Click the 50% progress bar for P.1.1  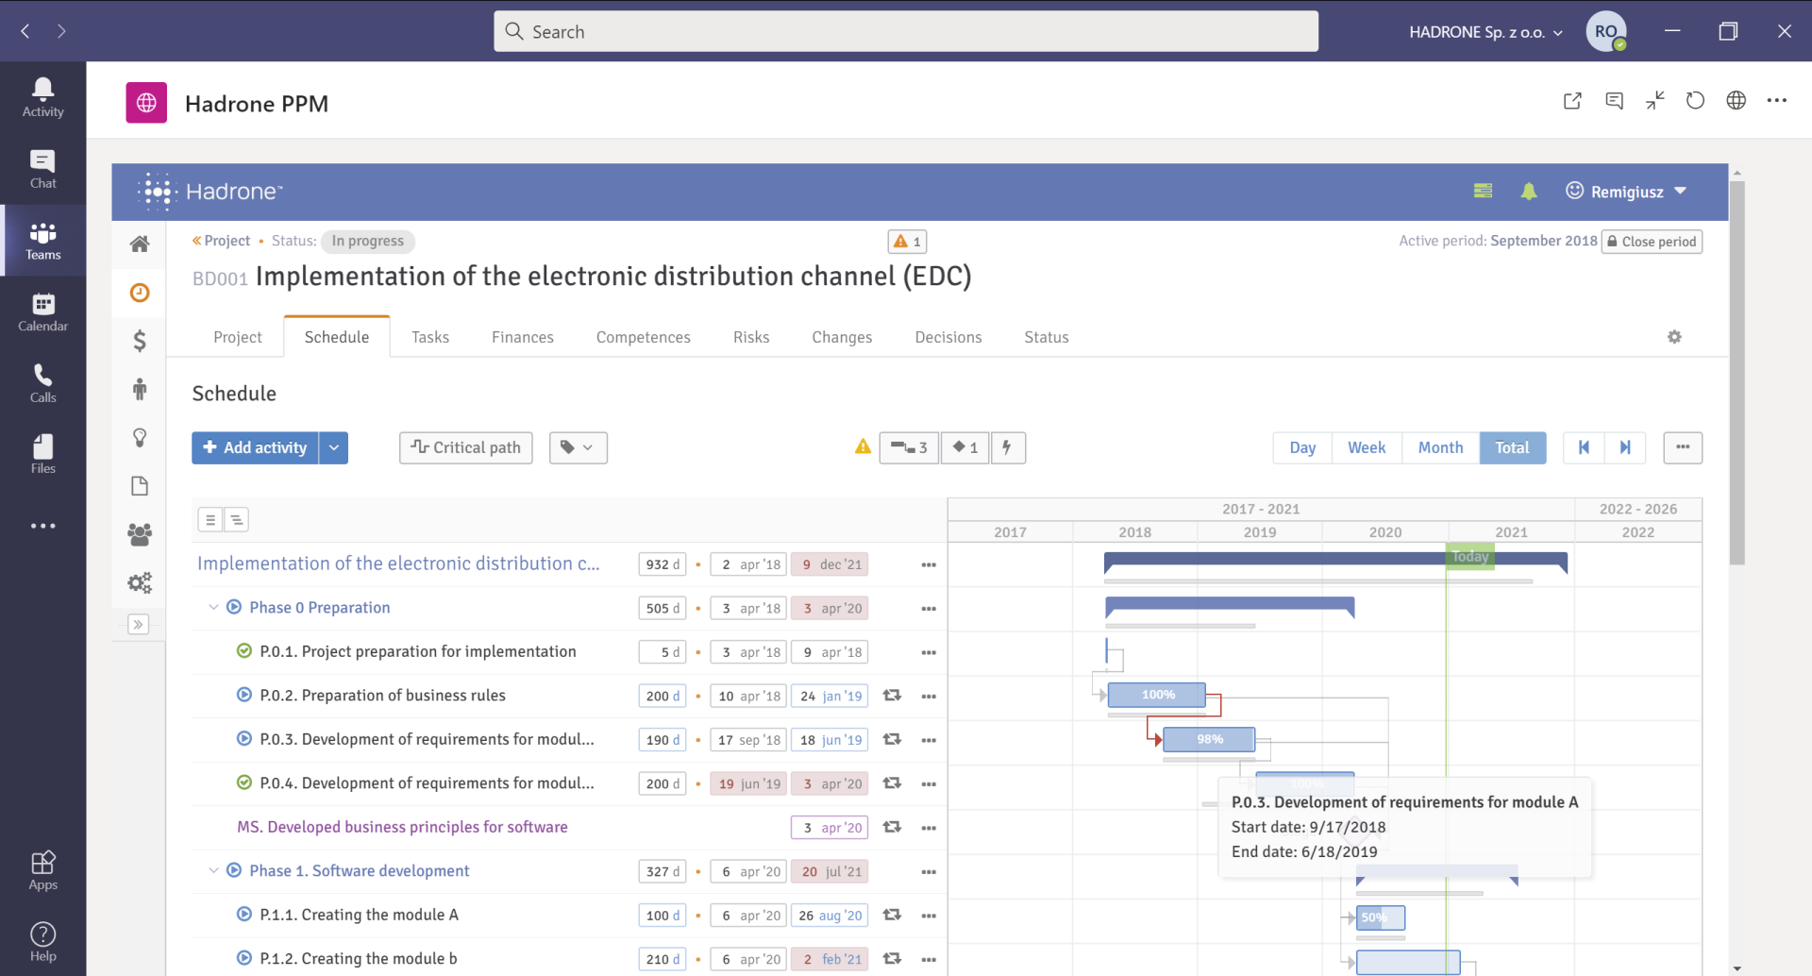point(1381,917)
